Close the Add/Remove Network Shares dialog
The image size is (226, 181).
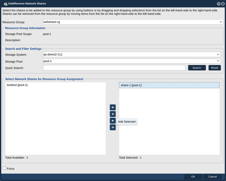pyautogui.click(x=223, y=4)
